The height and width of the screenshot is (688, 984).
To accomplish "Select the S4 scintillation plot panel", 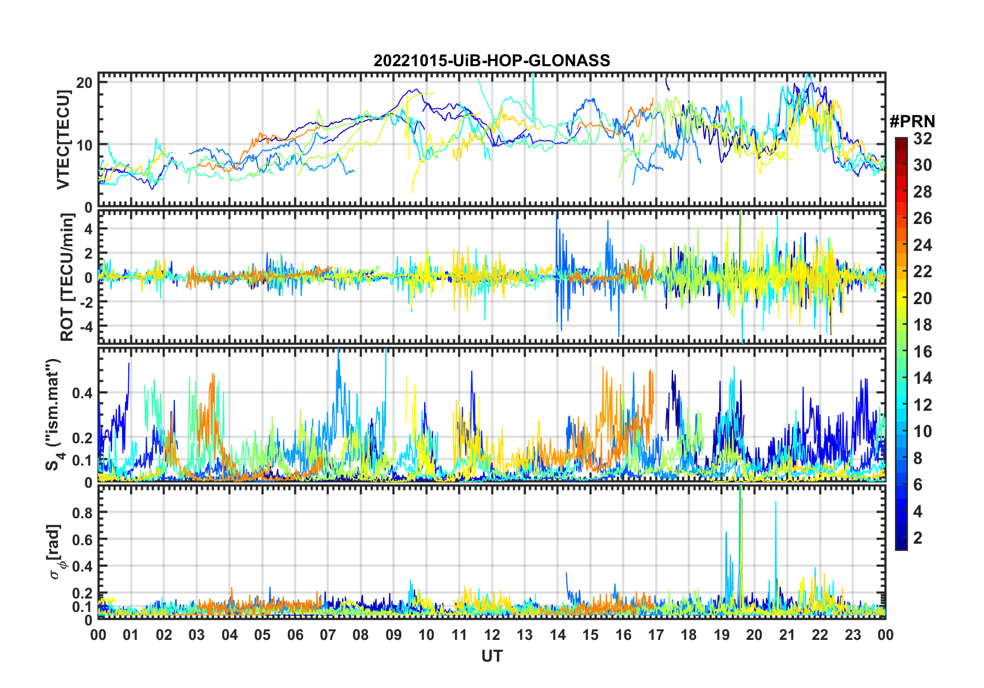I will (492, 415).
